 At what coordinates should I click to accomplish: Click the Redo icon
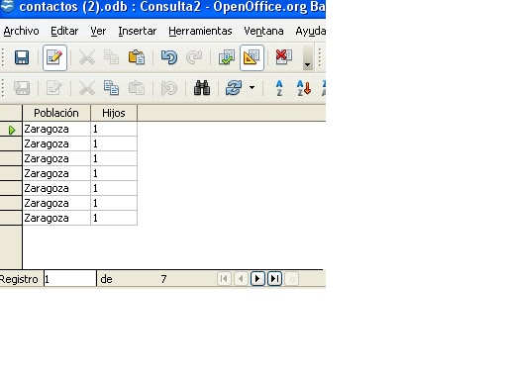[194, 57]
